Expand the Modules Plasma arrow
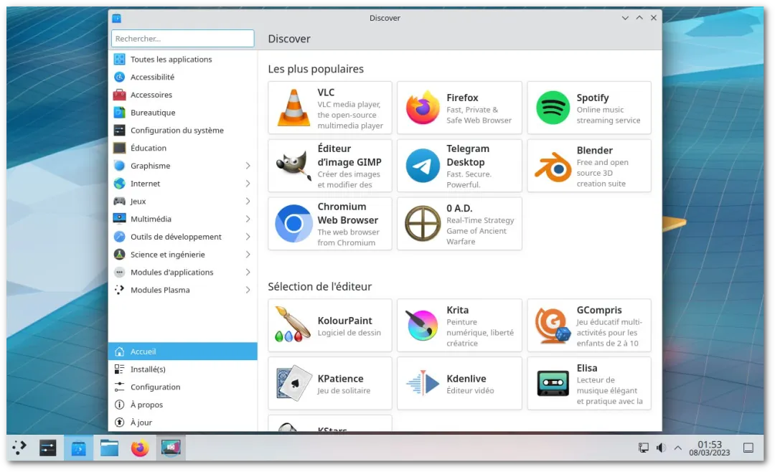The height and width of the screenshot is (472, 775). (248, 291)
